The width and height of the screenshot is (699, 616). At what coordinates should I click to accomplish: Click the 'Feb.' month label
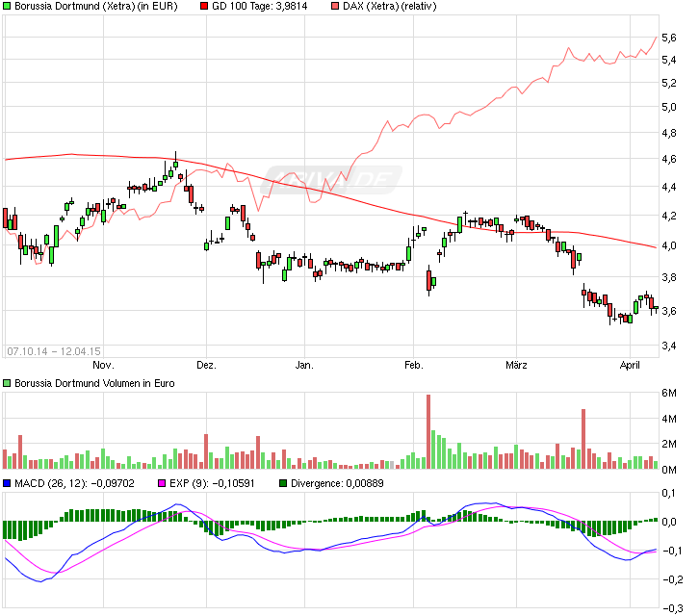point(414,365)
